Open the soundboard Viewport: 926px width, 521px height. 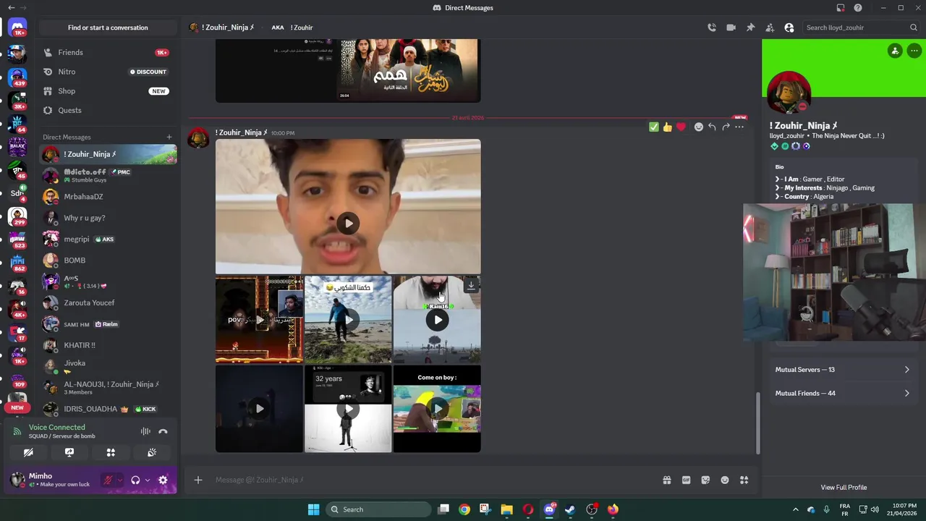pyautogui.click(x=152, y=452)
